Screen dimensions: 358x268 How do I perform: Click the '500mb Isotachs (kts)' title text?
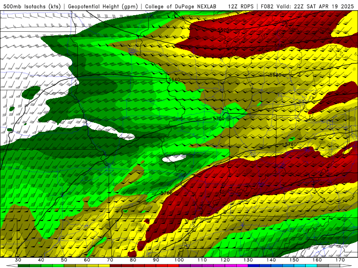pyautogui.click(x=32, y=7)
